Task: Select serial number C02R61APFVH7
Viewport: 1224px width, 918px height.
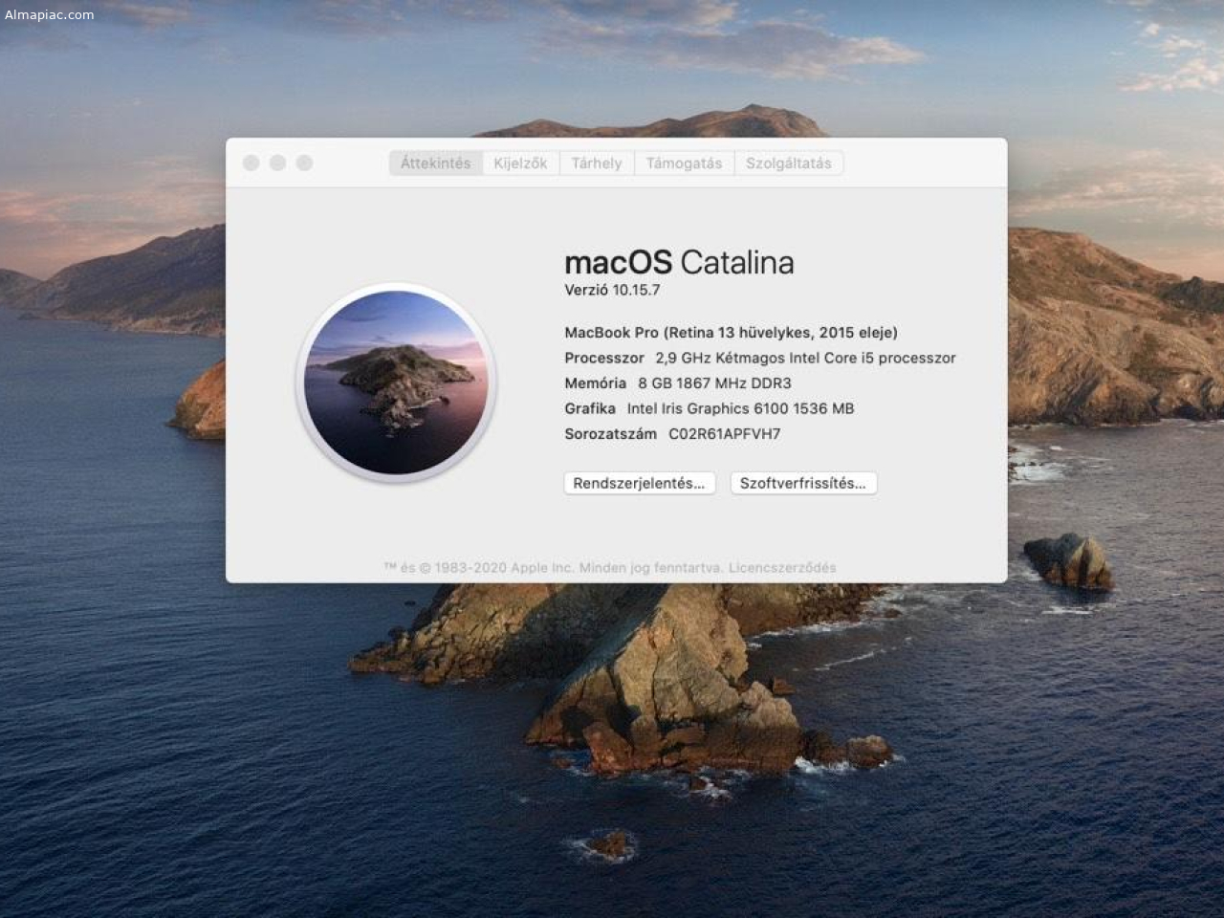Action: pyautogui.click(x=725, y=434)
